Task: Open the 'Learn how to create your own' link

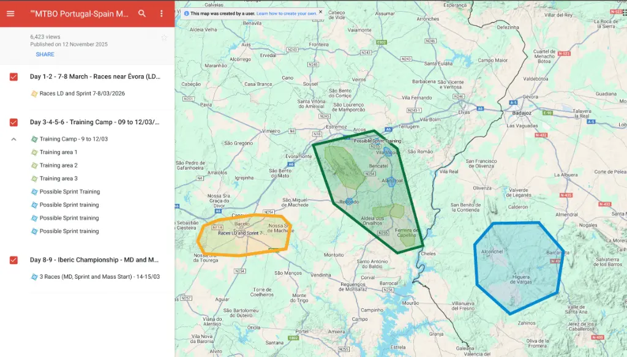Action: tap(286, 13)
